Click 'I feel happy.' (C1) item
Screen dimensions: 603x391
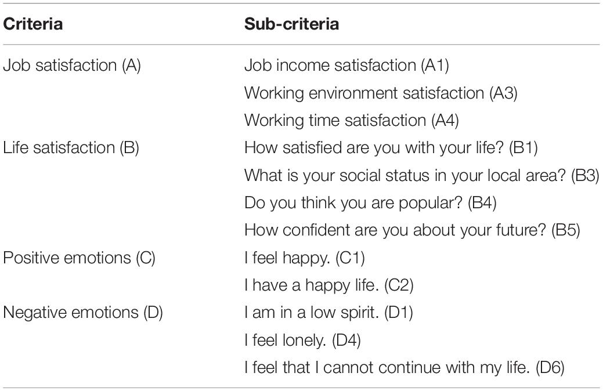304,258
